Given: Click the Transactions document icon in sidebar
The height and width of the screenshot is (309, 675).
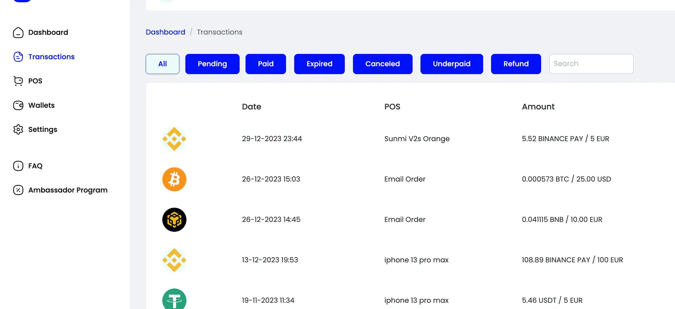Looking at the screenshot, I should click(18, 57).
